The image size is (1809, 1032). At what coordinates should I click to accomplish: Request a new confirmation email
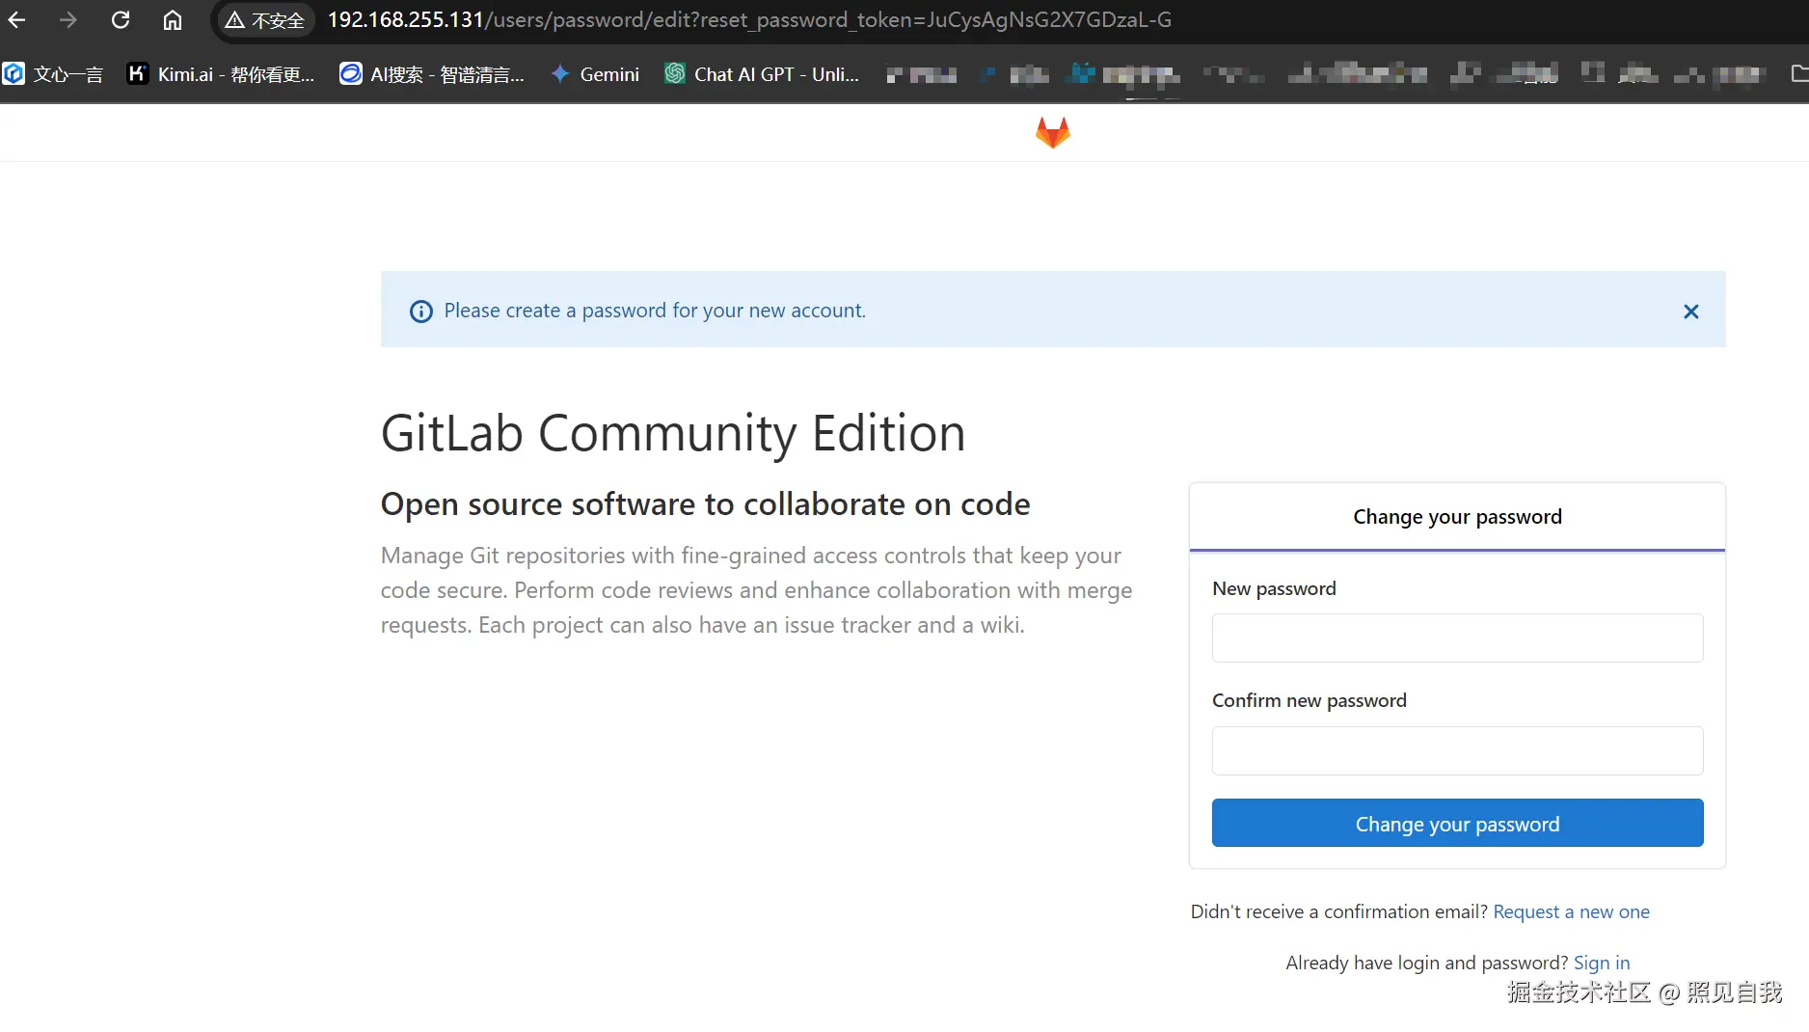click(x=1571, y=911)
